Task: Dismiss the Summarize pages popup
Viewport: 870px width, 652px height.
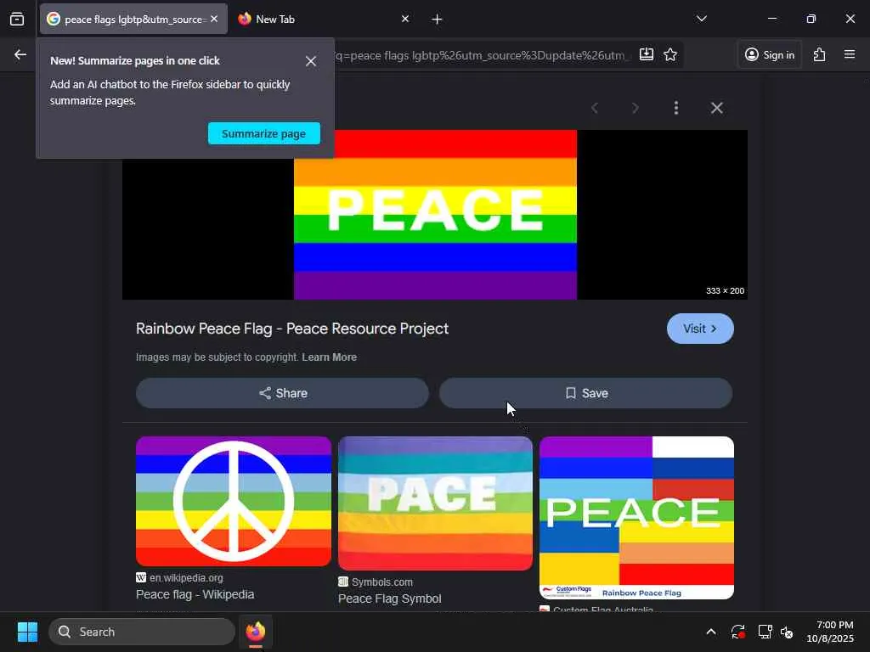Action: point(311,61)
